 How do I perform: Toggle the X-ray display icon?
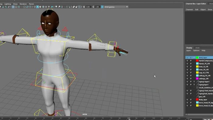coord(74,7)
